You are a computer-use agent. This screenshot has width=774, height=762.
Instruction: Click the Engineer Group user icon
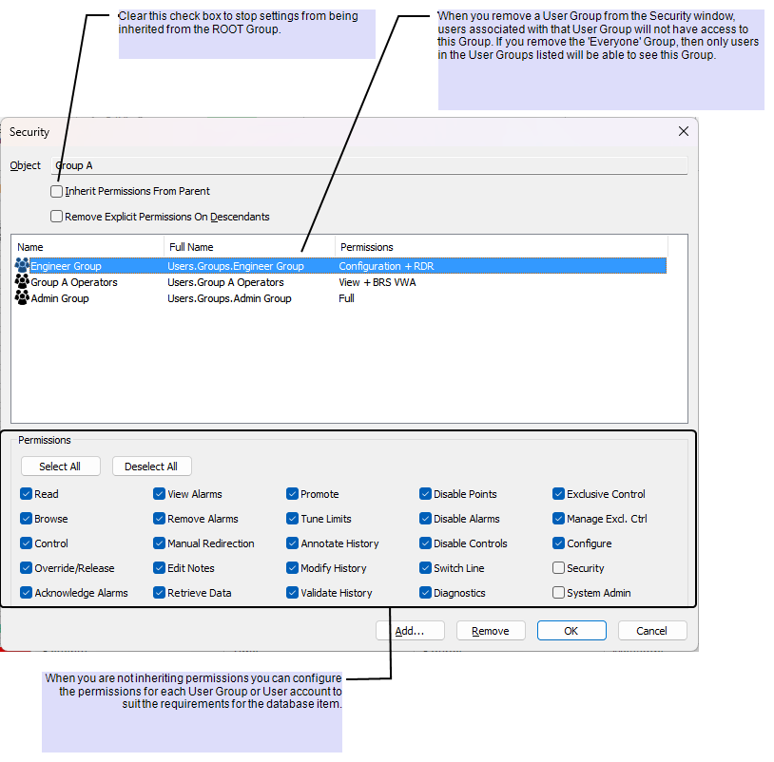pos(22,266)
